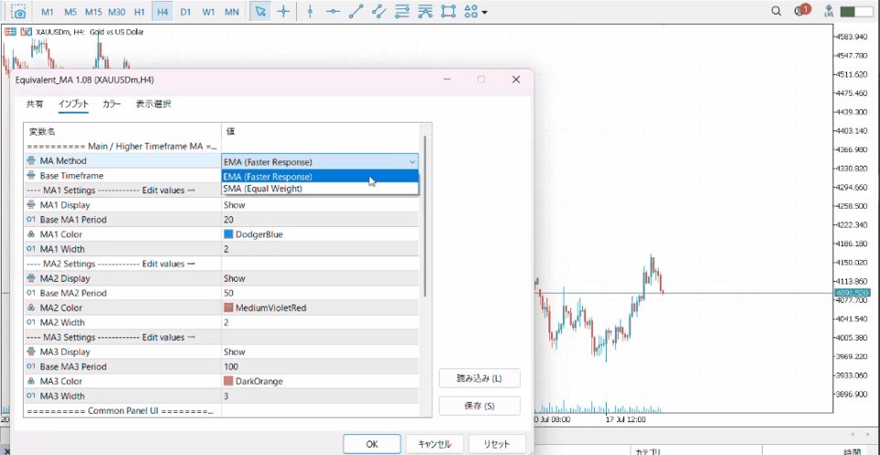Select the horizontal line drawing tool

pyautogui.click(x=333, y=11)
